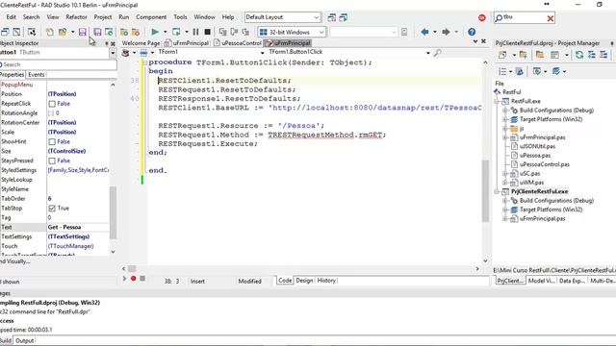Switch to the Design view tab
616x346 pixels.
(x=304, y=281)
